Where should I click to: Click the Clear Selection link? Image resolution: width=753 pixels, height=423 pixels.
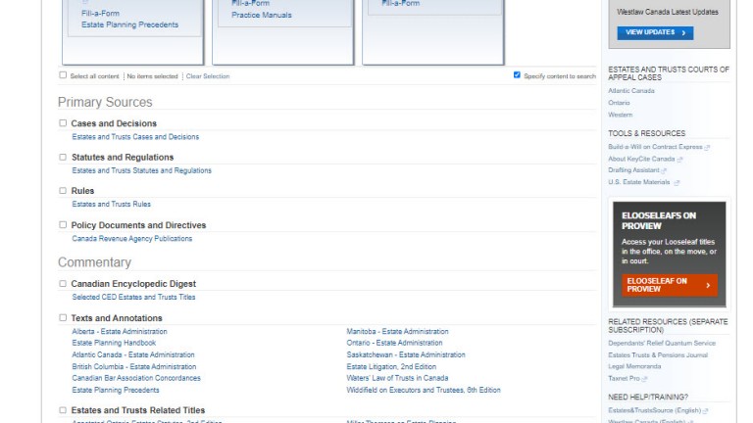click(208, 76)
